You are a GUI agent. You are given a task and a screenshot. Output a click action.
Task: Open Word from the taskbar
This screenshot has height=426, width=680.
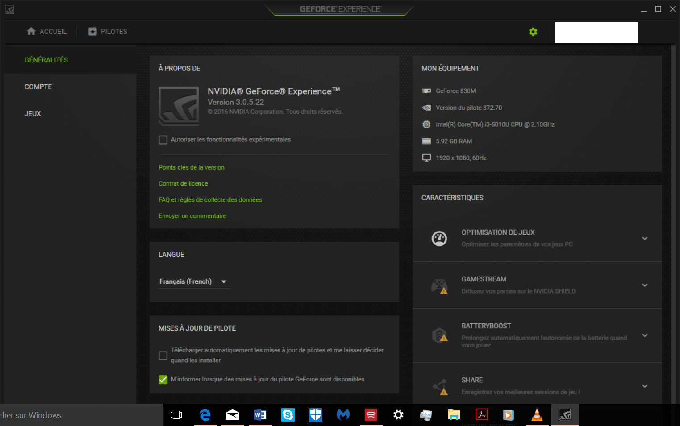[x=260, y=415]
